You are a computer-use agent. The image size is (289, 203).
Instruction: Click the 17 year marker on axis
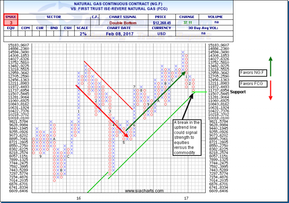point(186,197)
